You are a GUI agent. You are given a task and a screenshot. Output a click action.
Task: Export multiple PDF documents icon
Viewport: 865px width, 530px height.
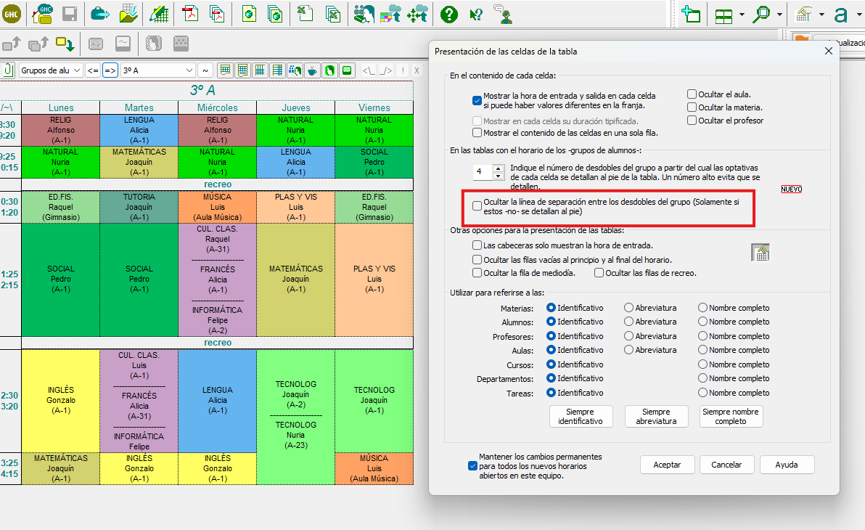(217, 13)
